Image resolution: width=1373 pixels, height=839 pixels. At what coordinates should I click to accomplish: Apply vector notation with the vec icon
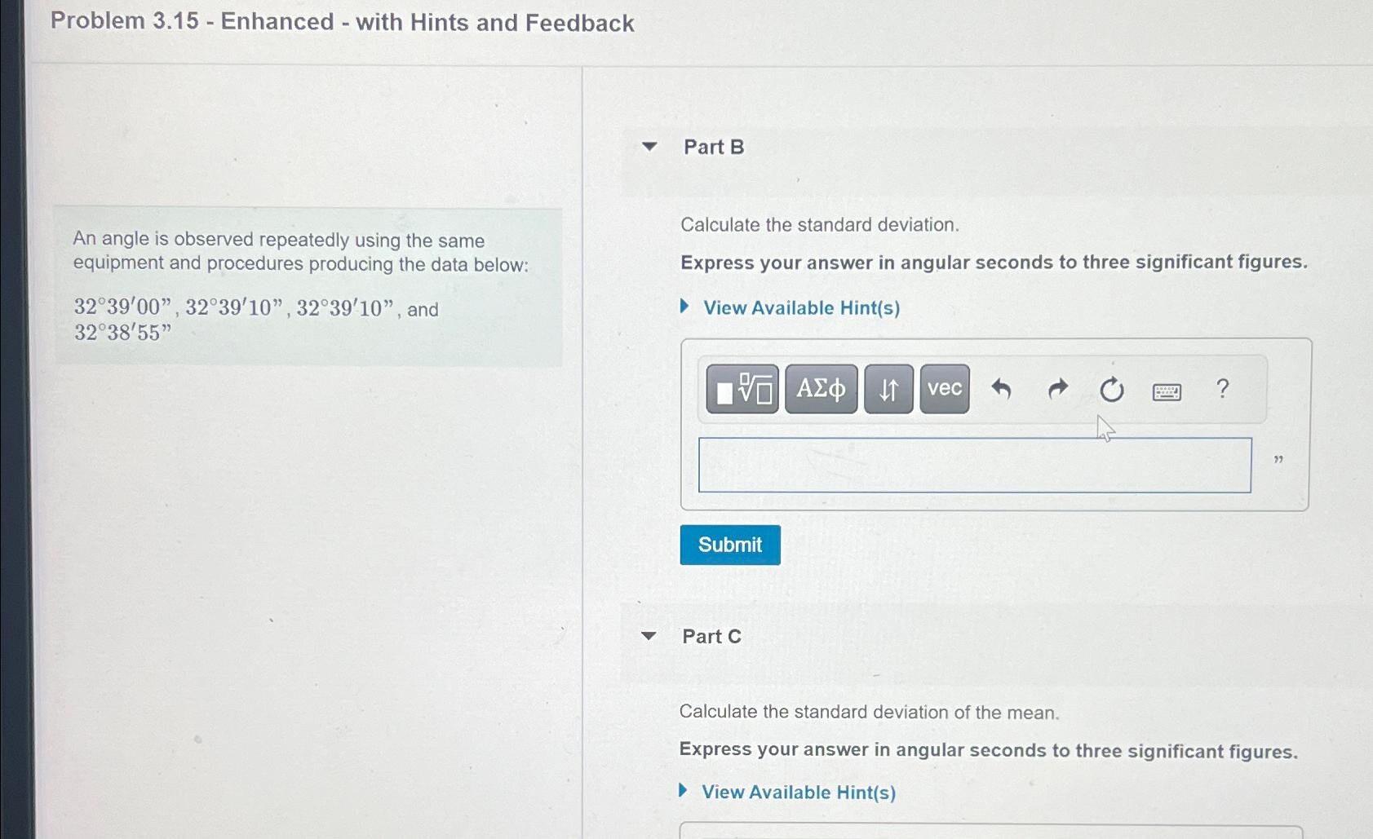click(943, 390)
